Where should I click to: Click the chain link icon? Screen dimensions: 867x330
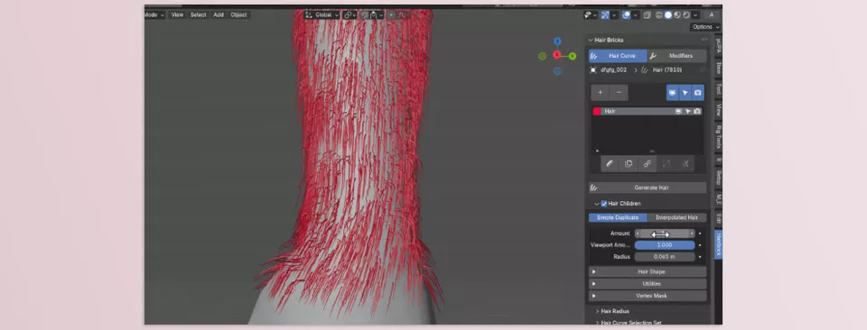click(x=647, y=164)
